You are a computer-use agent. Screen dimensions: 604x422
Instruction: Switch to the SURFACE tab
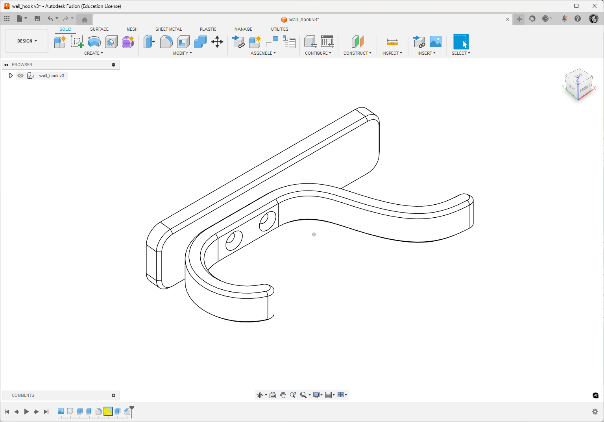99,29
